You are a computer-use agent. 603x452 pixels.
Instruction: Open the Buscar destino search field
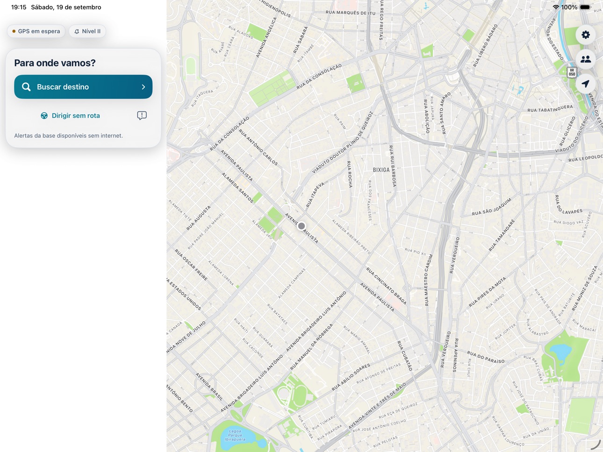click(83, 87)
